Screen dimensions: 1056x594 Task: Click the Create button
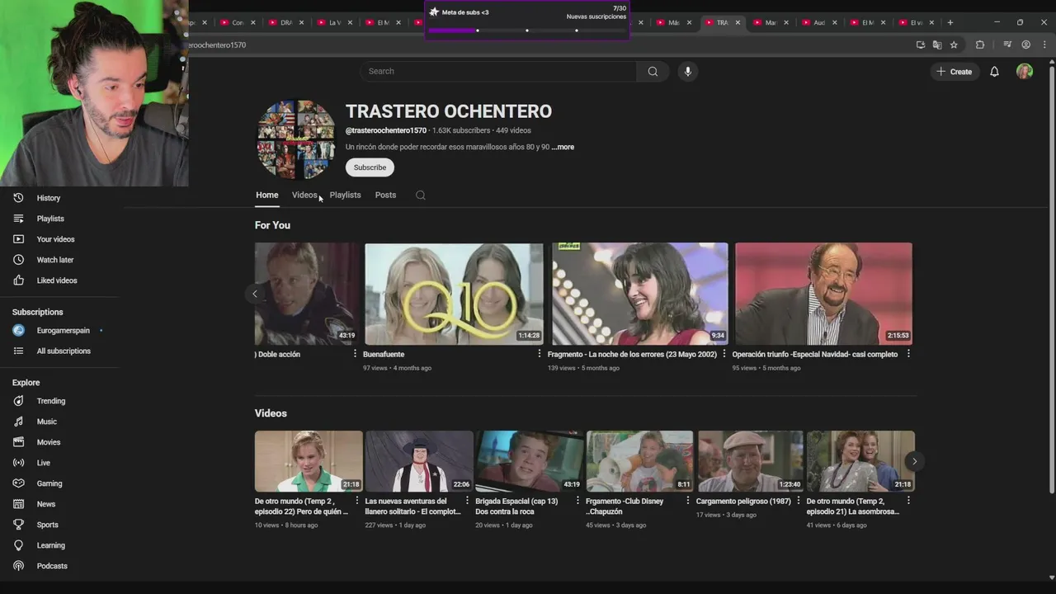[x=954, y=72]
